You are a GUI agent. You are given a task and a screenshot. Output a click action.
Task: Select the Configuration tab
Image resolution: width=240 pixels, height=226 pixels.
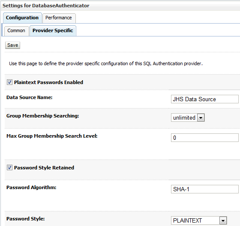pos(22,18)
